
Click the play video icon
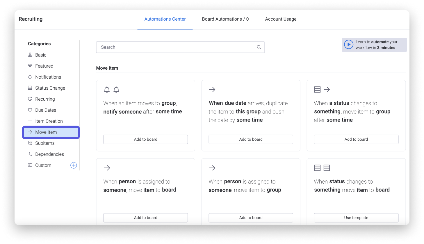(x=348, y=45)
